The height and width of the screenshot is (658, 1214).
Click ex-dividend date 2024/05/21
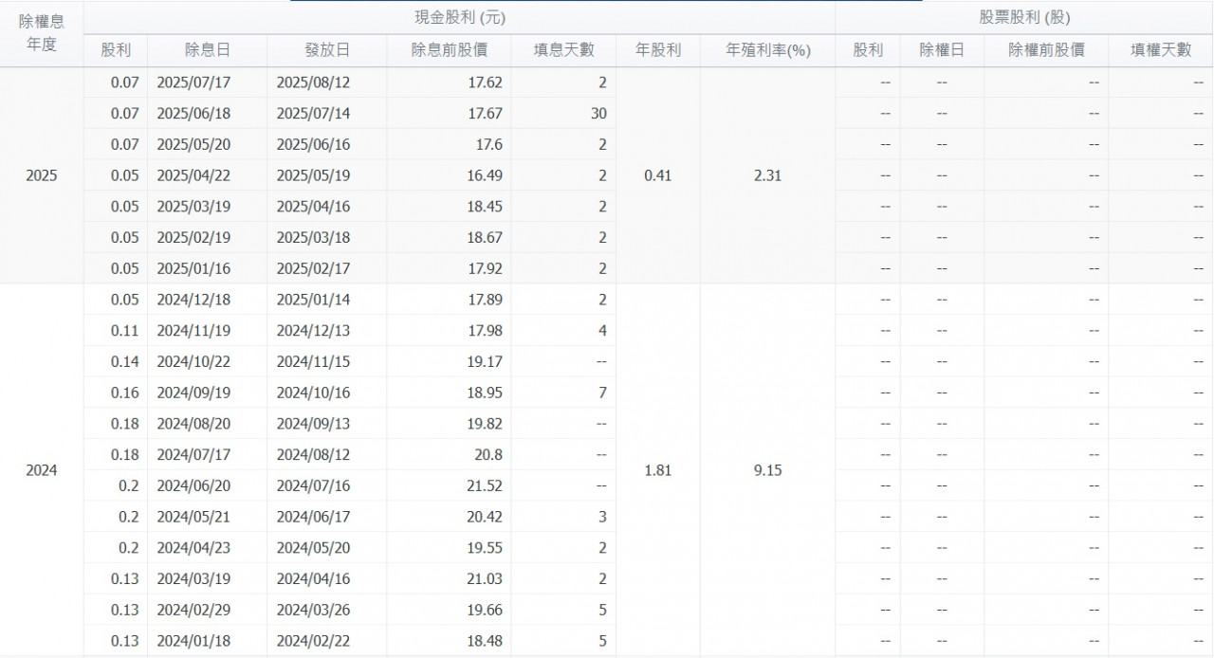pos(193,517)
